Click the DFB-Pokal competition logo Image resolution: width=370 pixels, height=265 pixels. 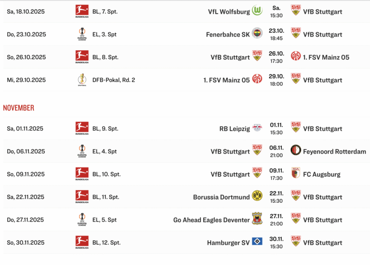(x=81, y=80)
